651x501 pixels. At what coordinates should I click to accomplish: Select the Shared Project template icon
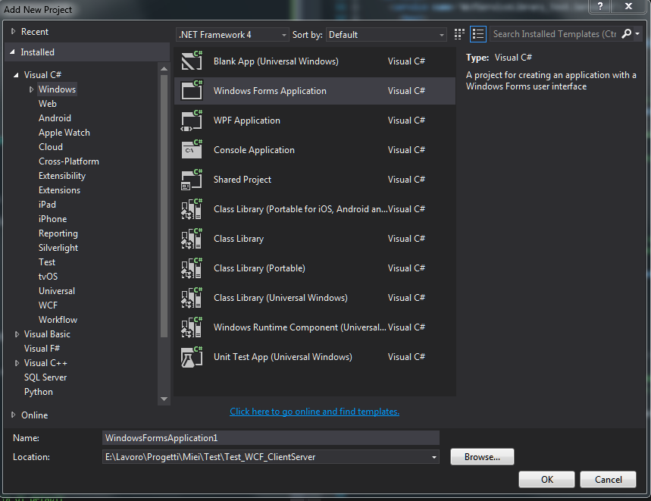(x=192, y=180)
